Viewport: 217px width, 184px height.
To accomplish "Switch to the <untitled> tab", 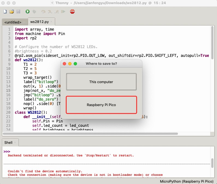I will click(x=13, y=22).
